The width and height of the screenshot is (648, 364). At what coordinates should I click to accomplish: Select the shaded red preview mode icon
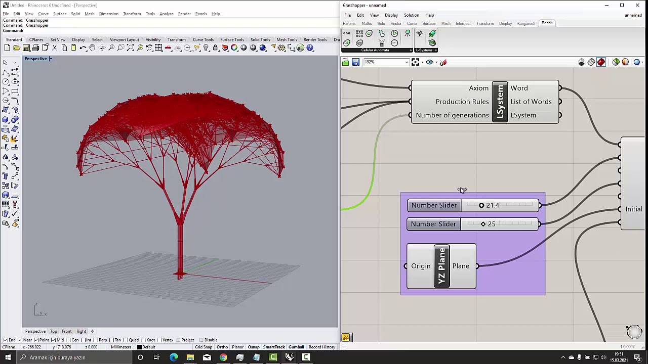[x=601, y=62]
